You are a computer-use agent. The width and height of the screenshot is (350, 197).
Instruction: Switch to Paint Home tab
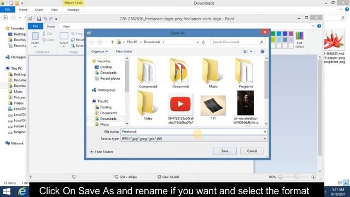51,26
